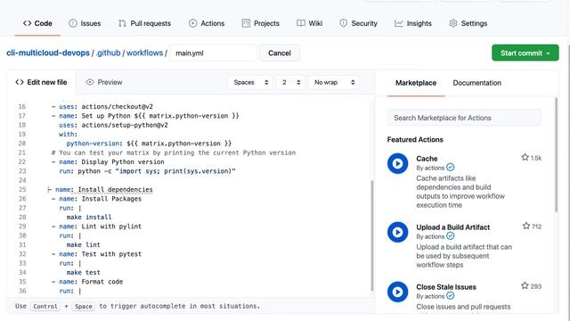Switch to the Preview tab
Image resolution: width=570 pixels, height=321 pixels.
coord(104,82)
